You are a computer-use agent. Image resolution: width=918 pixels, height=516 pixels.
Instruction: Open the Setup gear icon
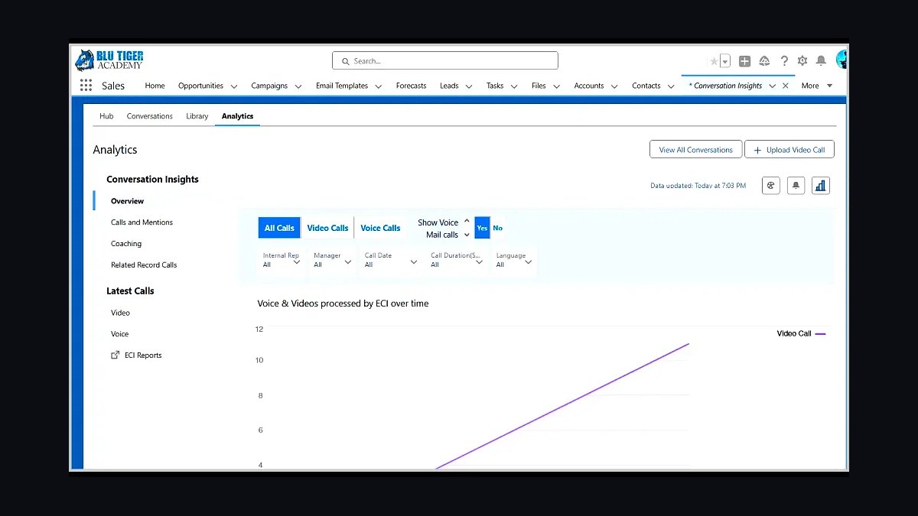tap(802, 61)
